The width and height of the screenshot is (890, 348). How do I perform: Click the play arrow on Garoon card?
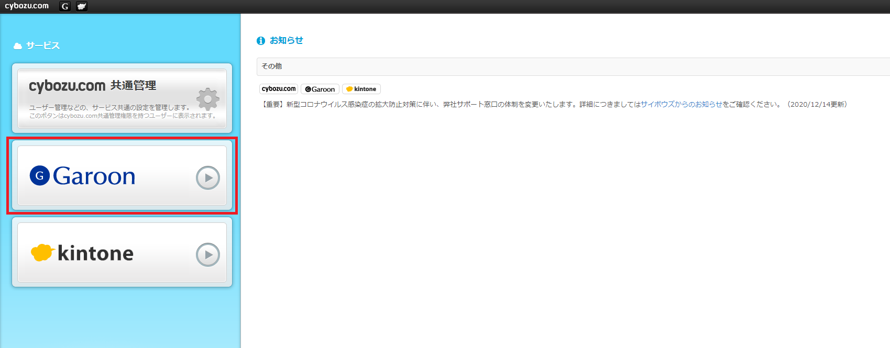pos(208,178)
